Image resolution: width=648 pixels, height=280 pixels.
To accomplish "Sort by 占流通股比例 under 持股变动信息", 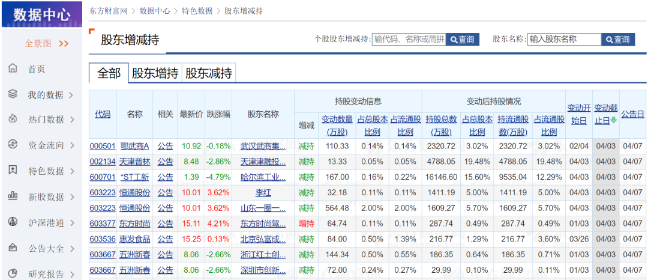I will 406,126.
